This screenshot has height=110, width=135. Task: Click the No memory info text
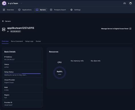click(77, 61)
